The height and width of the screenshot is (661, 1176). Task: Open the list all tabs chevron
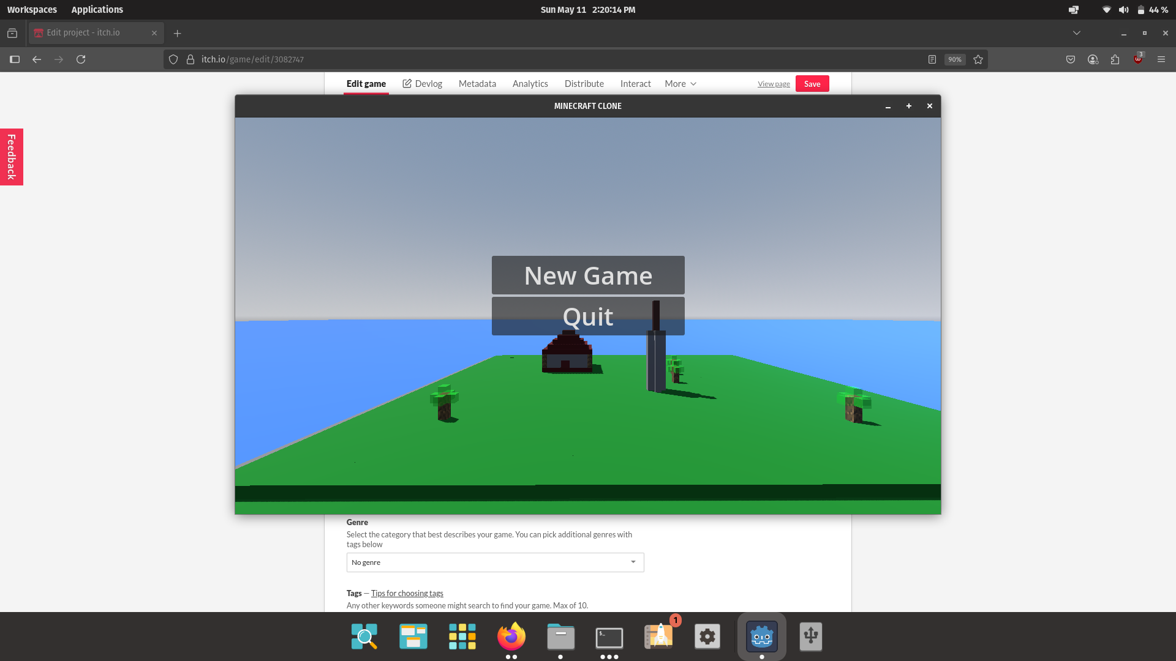pyautogui.click(x=1076, y=33)
